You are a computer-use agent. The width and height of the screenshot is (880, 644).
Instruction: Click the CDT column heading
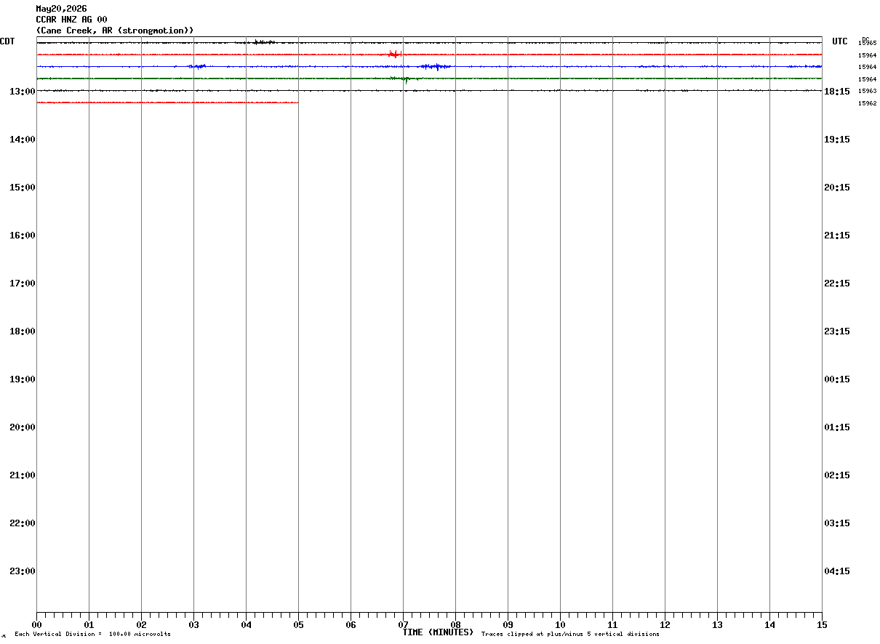(x=7, y=41)
